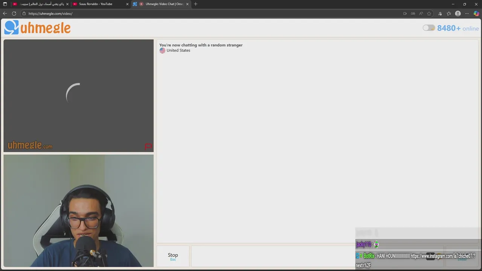Open the favorites list icon

click(x=449, y=14)
